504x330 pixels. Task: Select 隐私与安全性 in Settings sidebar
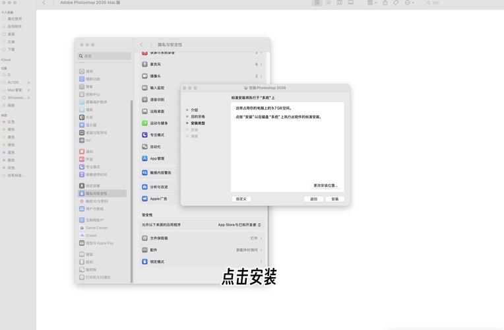102,193
